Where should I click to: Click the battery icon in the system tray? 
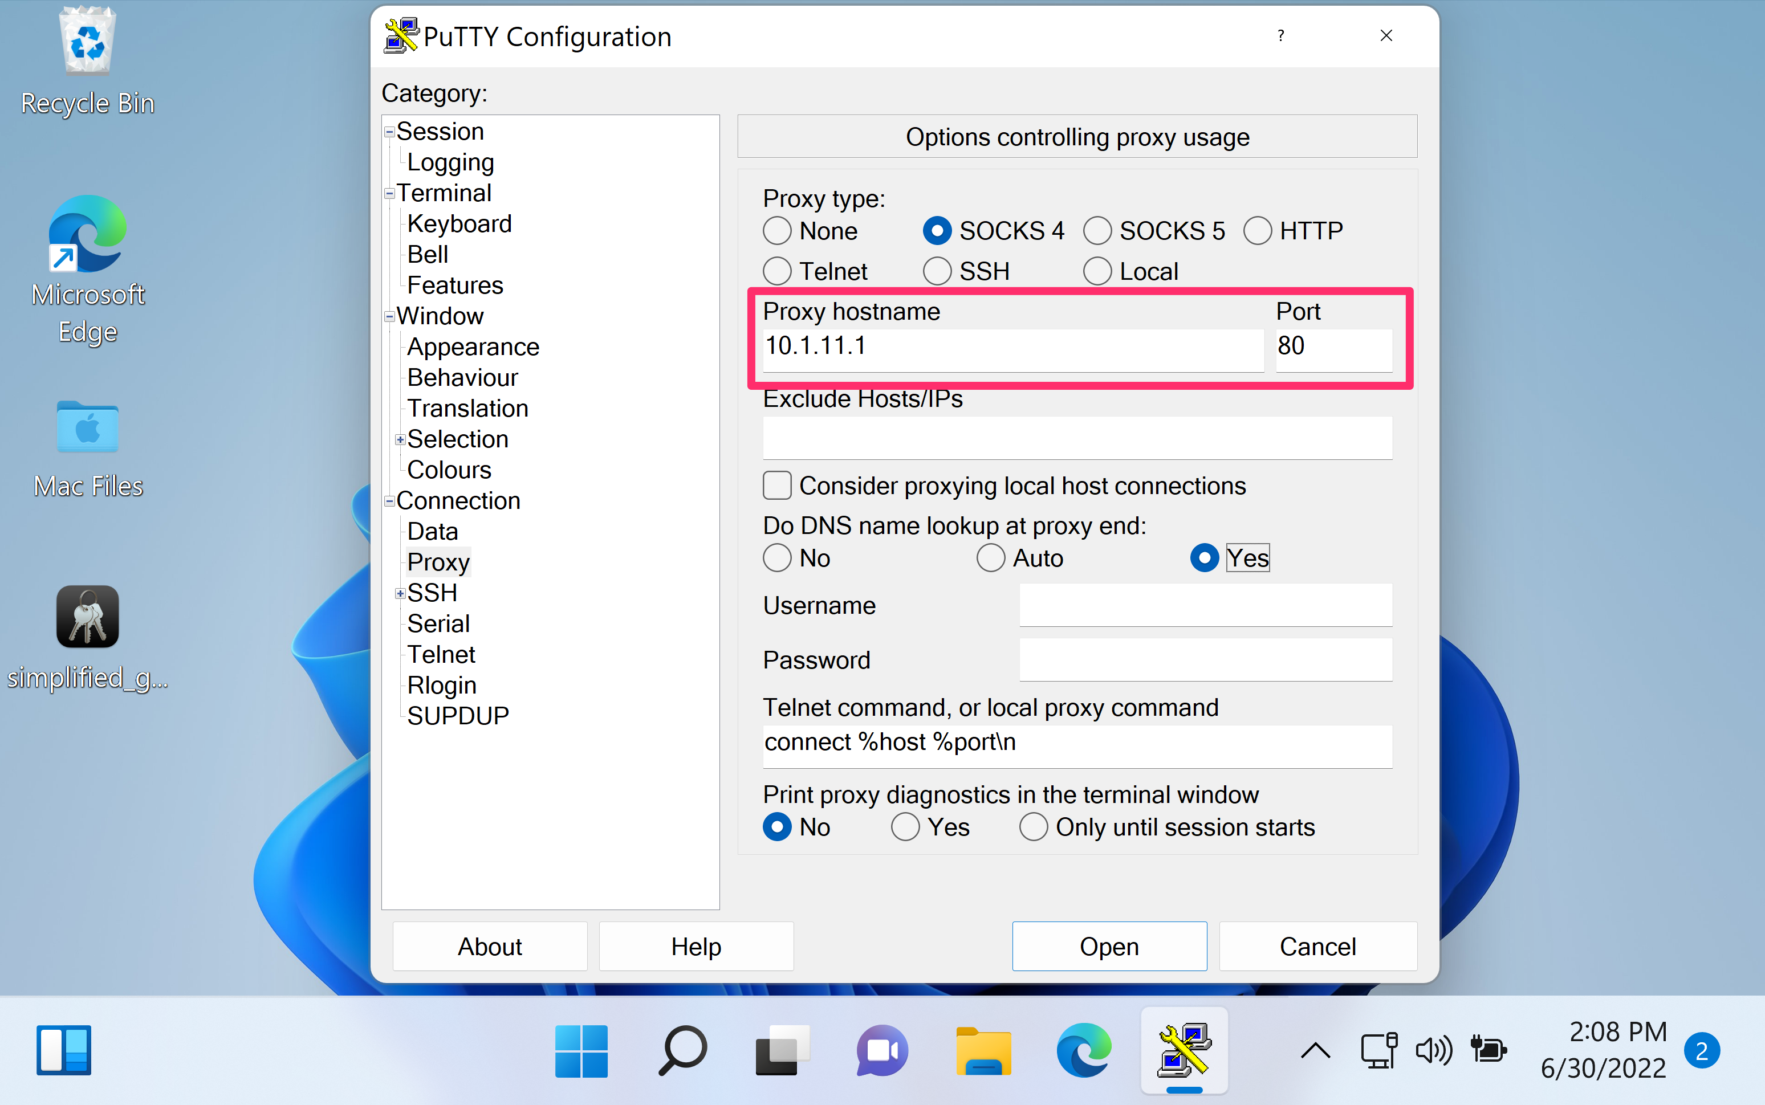[x=1488, y=1050]
